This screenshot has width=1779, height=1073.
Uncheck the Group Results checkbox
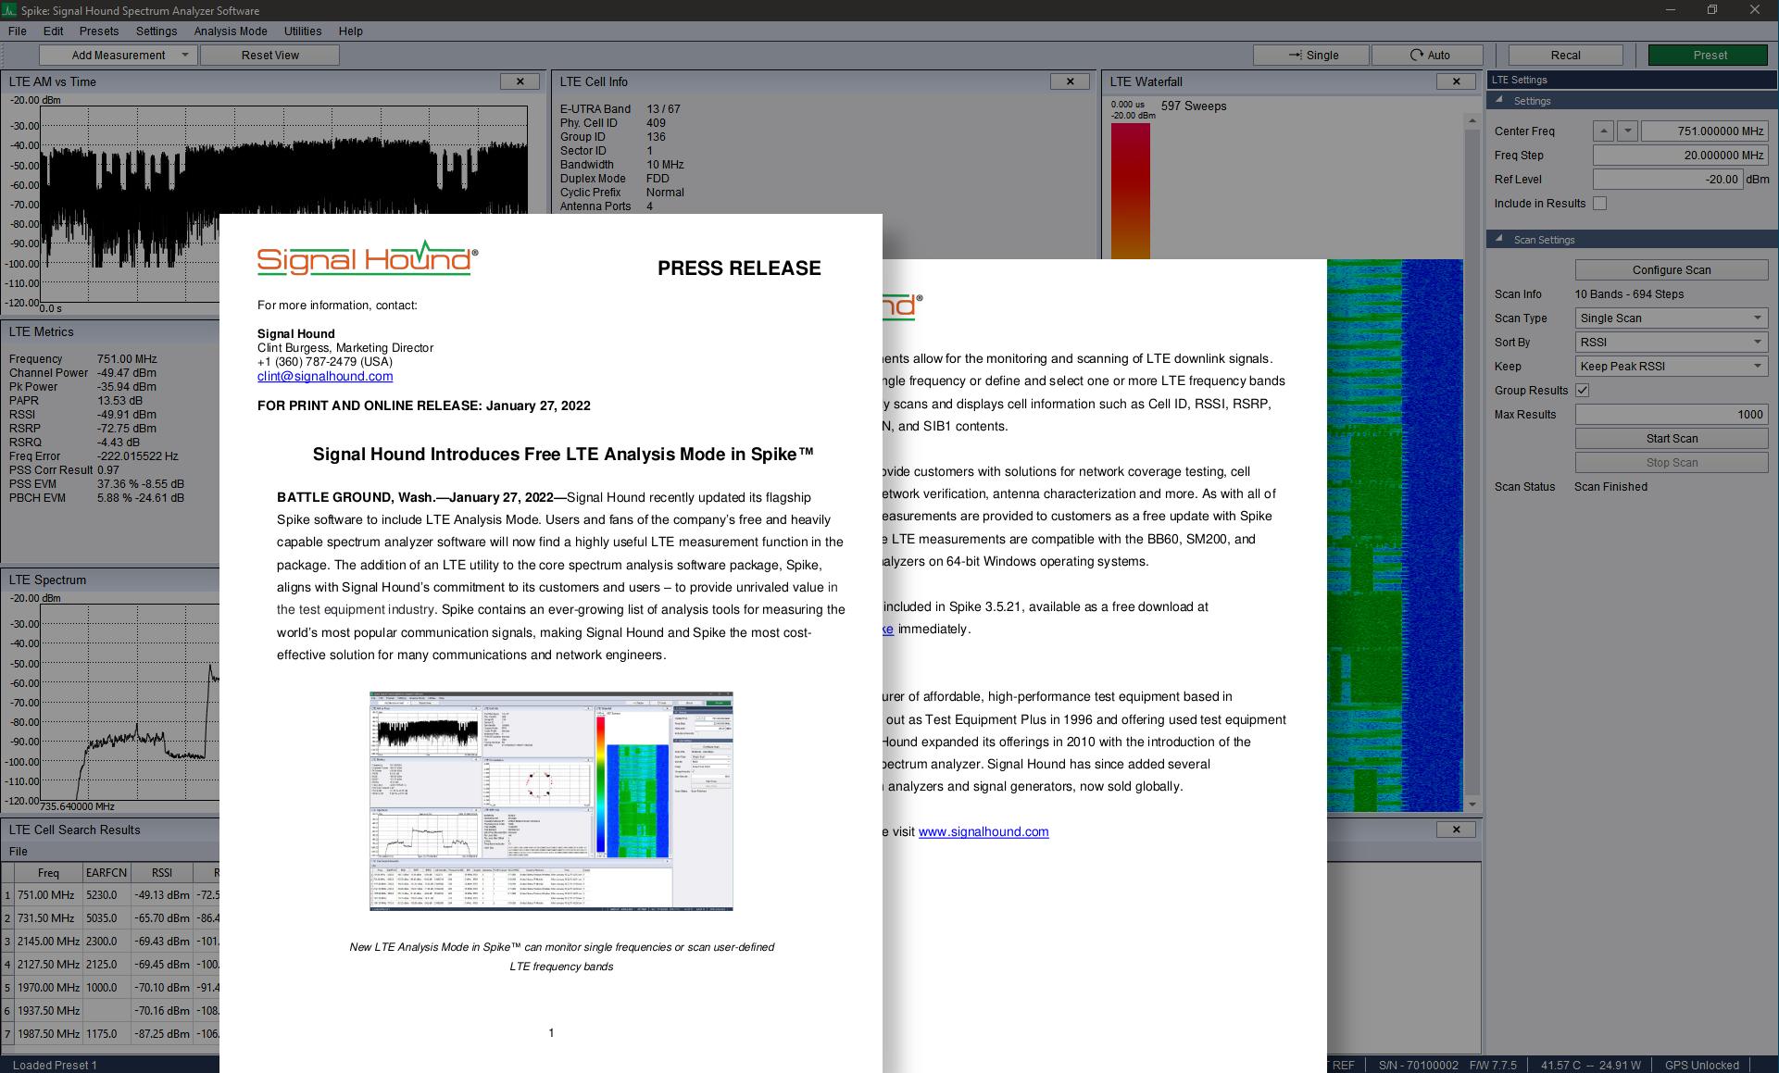pos(1583,391)
